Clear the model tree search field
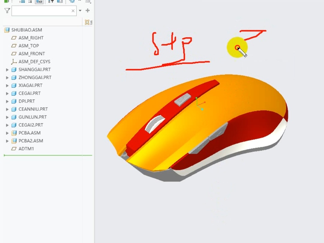Viewport: 324px width, 243px height. (73, 11)
